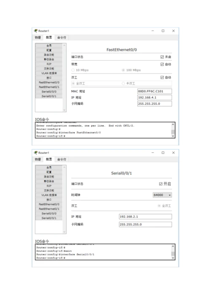Screen dimensions: 211x299
Task: Click Router1 icon in lower window title bar
Action: click(35, 153)
